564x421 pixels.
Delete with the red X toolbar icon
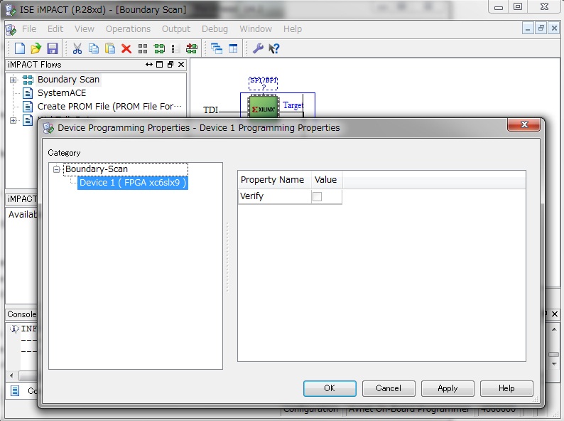coord(126,48)
